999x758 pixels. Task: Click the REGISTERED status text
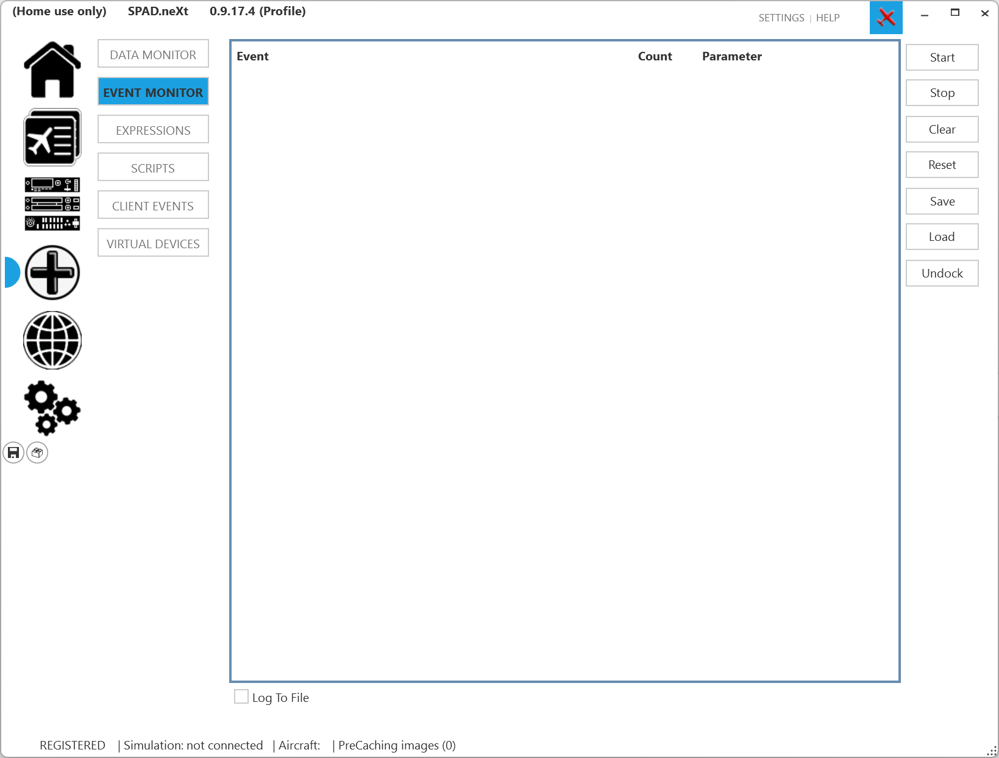click(x=73, y=745)
